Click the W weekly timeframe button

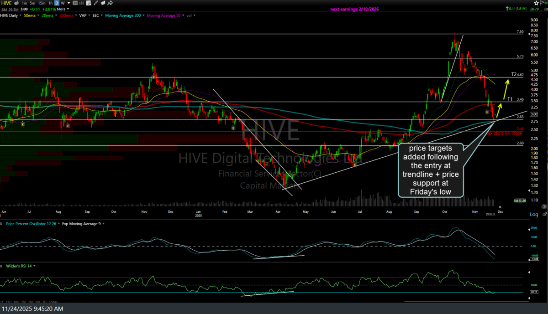click(x=62, y=3)
